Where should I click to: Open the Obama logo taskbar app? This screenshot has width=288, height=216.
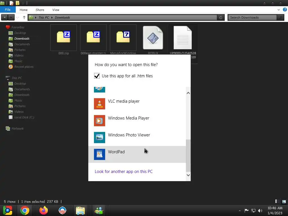(x=62, y=210)
